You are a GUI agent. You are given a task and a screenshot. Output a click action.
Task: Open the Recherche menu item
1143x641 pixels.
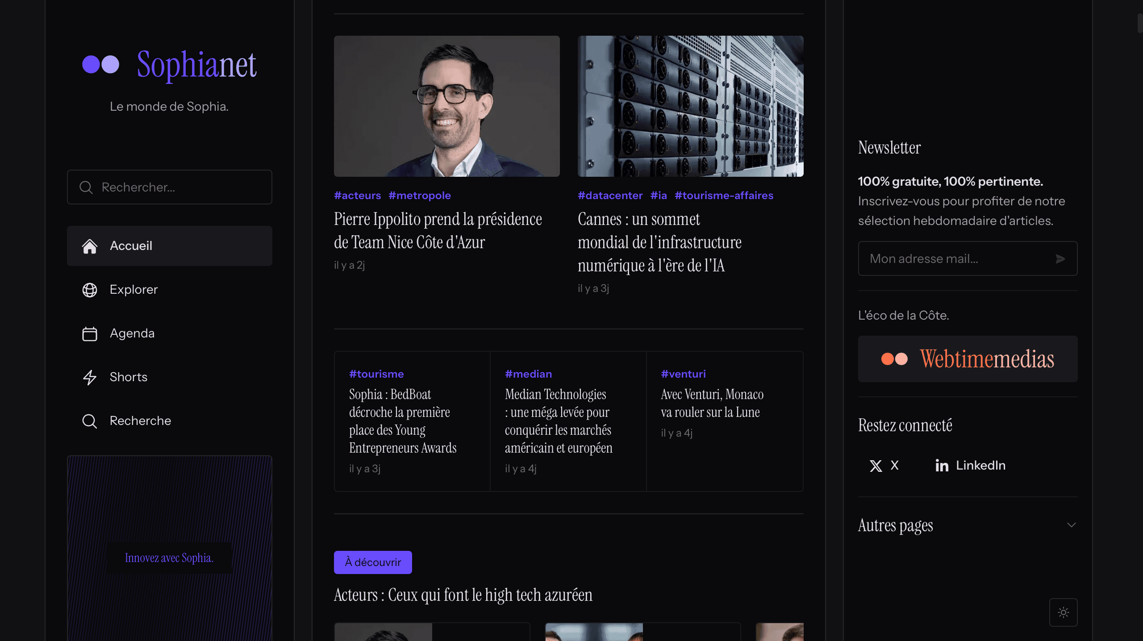170,421
